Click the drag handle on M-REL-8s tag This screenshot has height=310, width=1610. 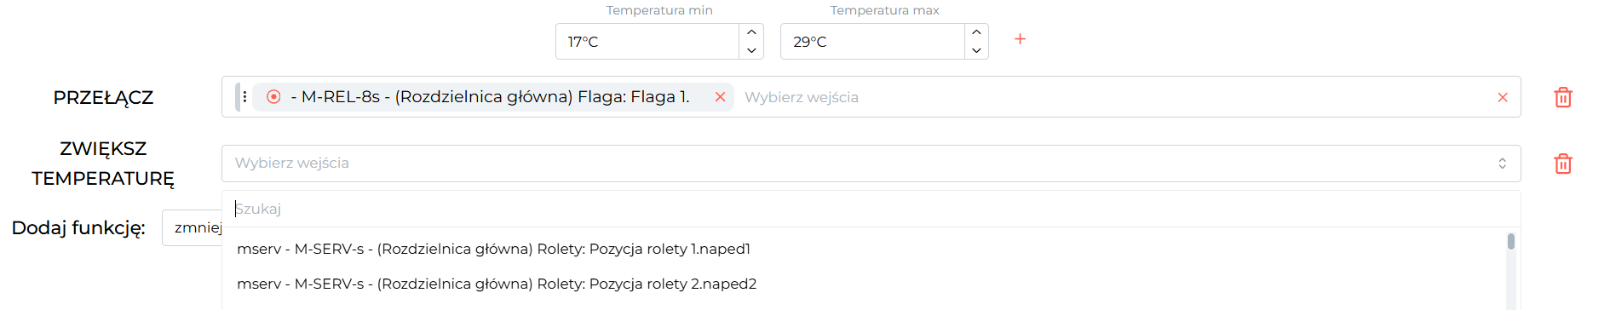244,97
